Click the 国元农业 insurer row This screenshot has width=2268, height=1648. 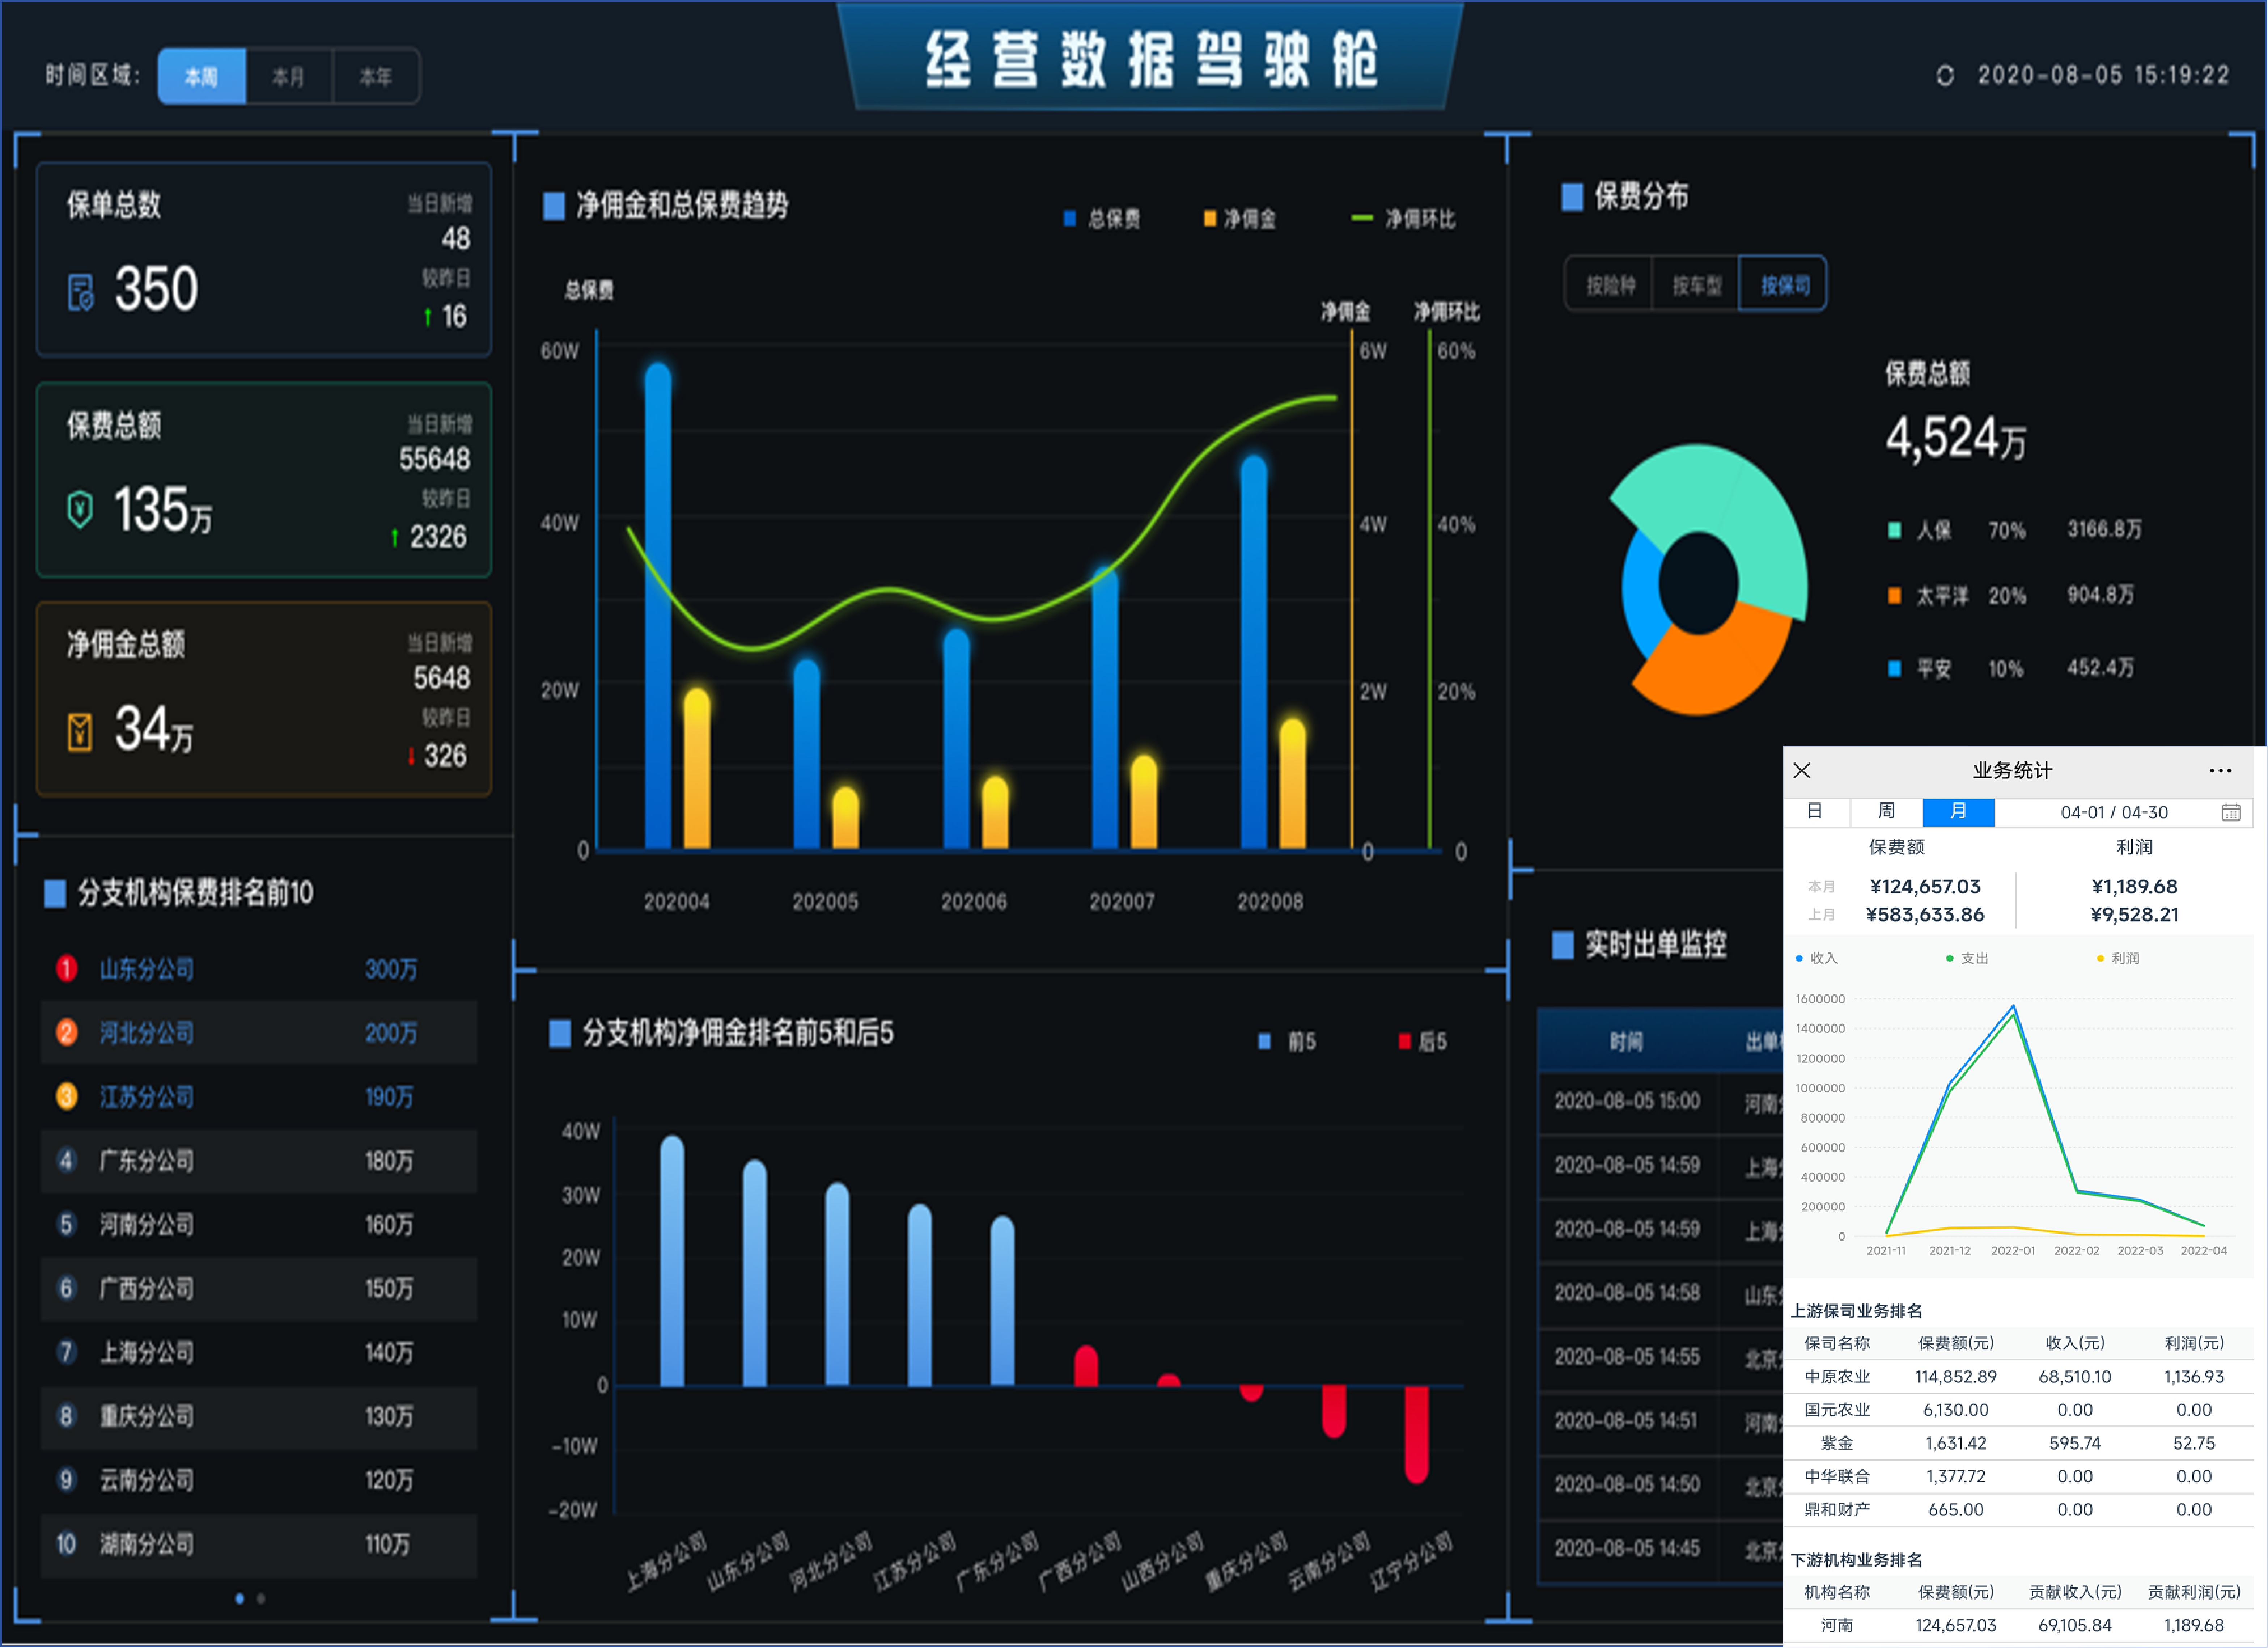click(2018, 1409)
